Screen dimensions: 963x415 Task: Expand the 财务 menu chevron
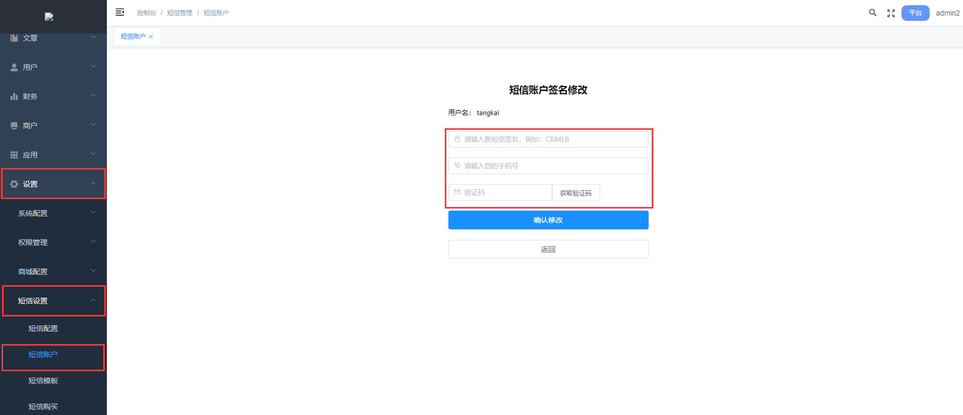point(93,95)
